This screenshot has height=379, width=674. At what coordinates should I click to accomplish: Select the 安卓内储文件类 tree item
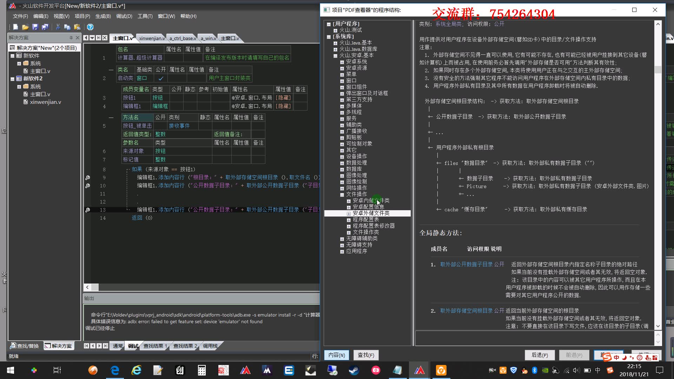tap(371, 200)
